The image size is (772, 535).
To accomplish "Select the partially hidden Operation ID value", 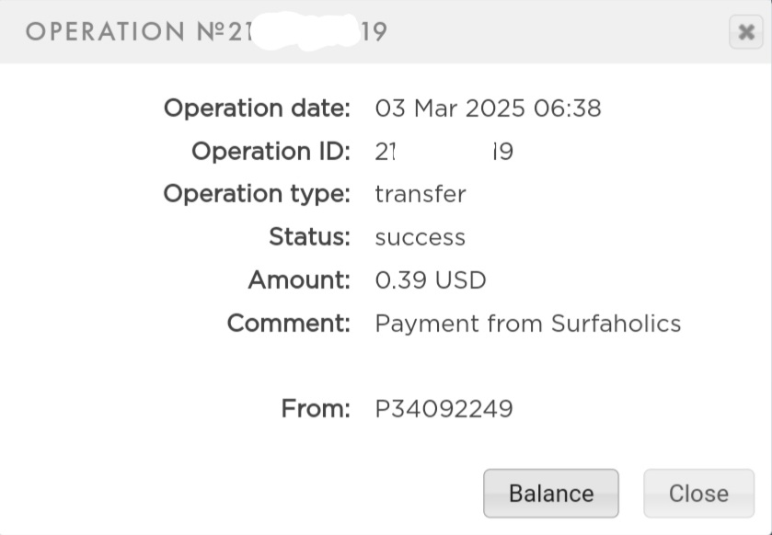I will [x=444, y=152].
